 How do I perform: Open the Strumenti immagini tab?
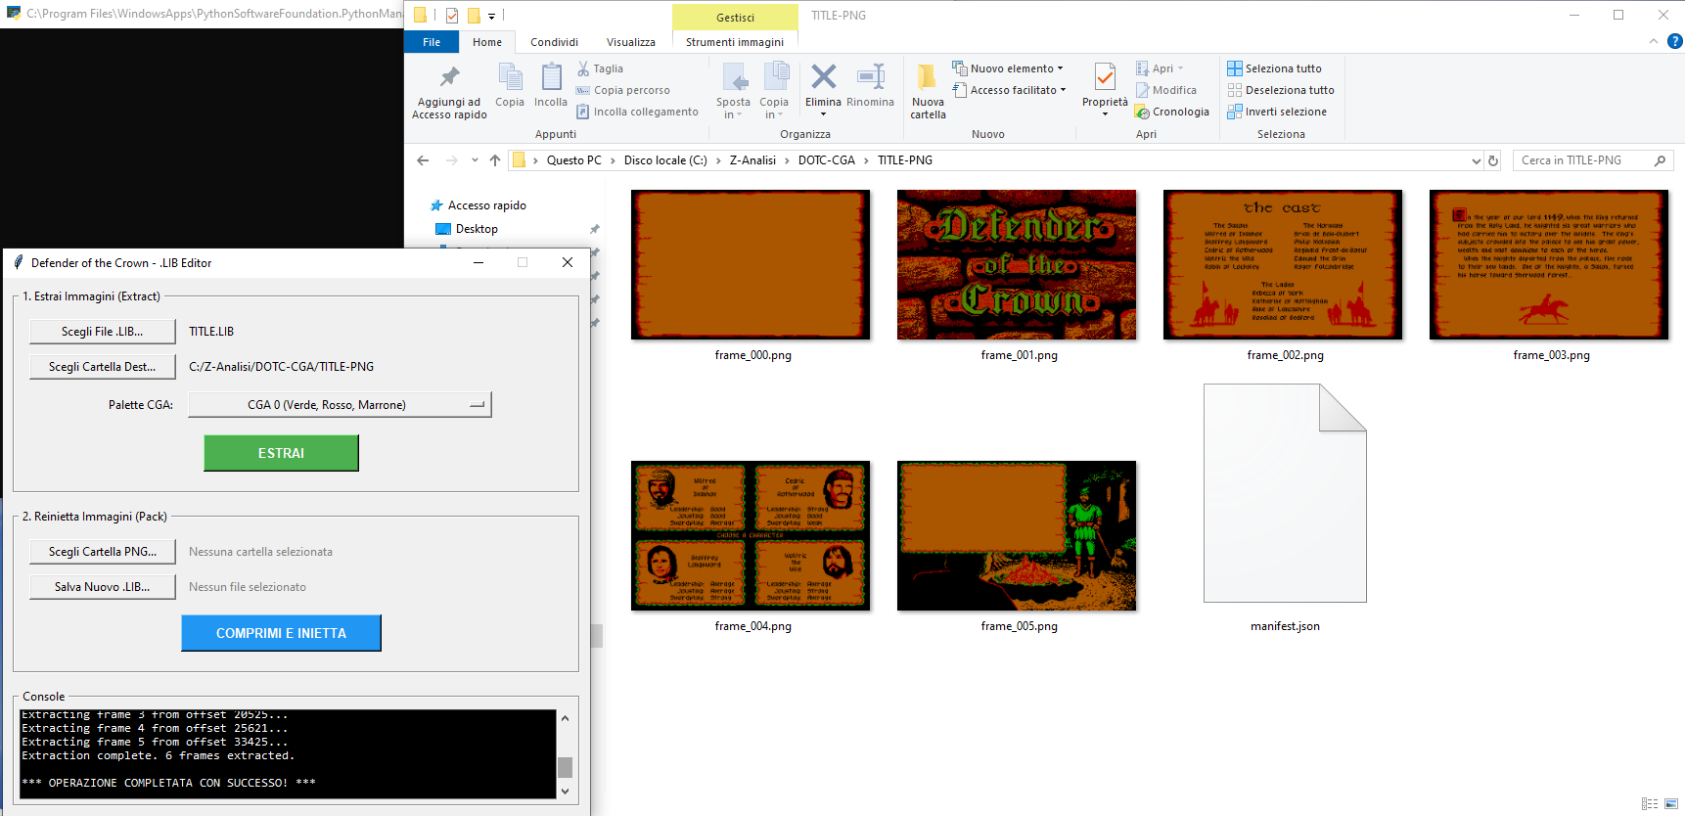point(735,42)
